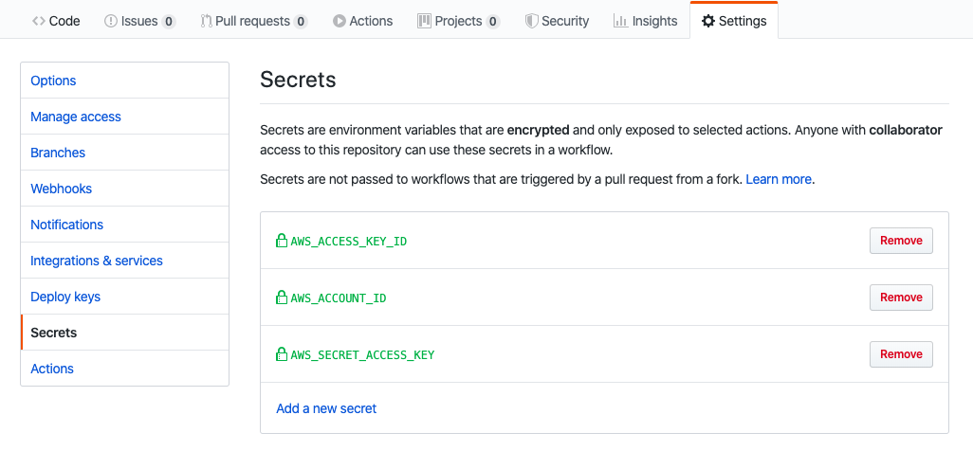Click Add a new secret
973x451 pixels.
(326, 408)
